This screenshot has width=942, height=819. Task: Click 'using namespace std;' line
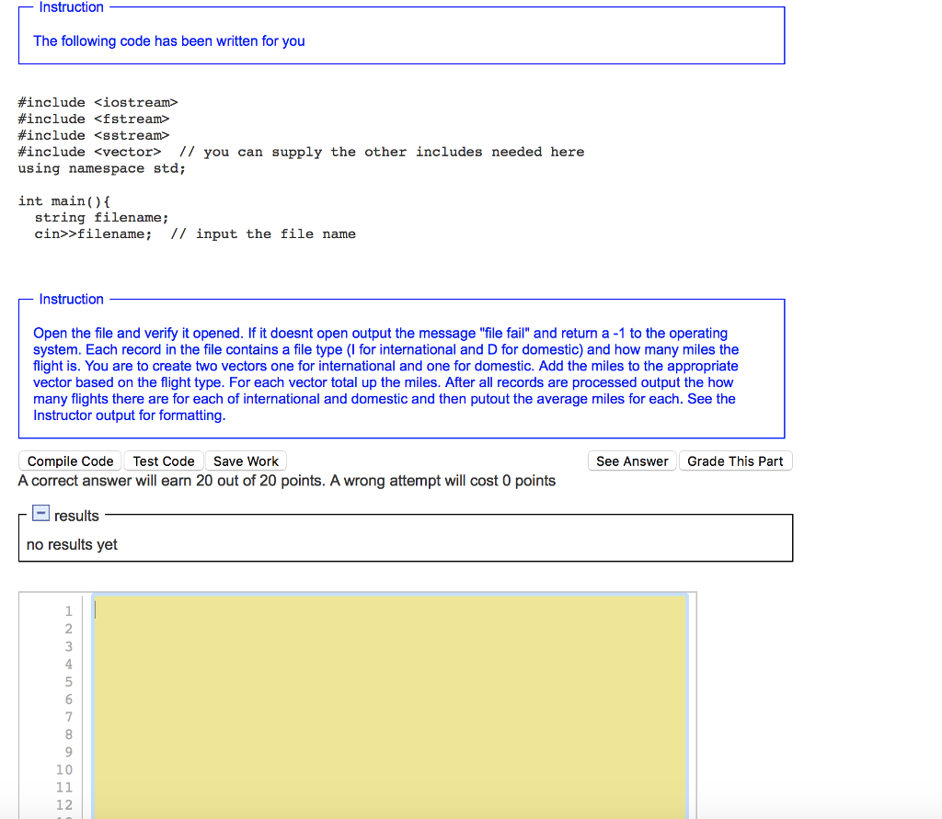tap(102, 169)
